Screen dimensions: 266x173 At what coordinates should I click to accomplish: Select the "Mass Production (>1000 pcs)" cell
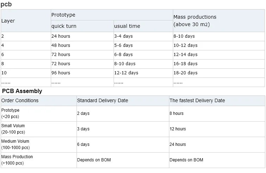pyautogui.click(x=17, y=160)
